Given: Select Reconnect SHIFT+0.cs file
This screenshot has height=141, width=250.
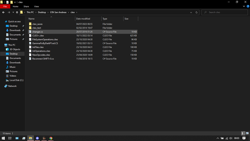Looking at the screenshot, I should coord(82,59).
